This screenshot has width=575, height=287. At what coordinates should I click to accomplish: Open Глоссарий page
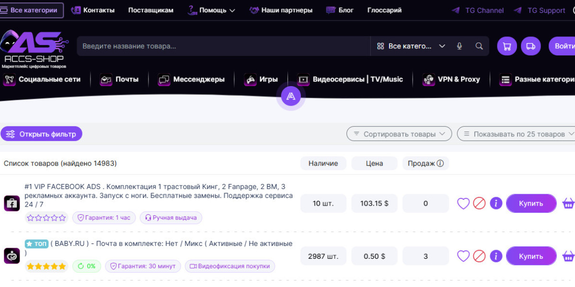(385, 10)
